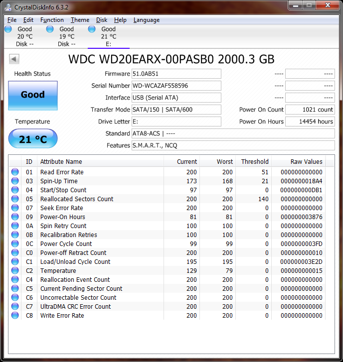This screenshot has height=362, width=343.
Task: Click status orb for Power-off Retract Count
Action: pos(15,253)
